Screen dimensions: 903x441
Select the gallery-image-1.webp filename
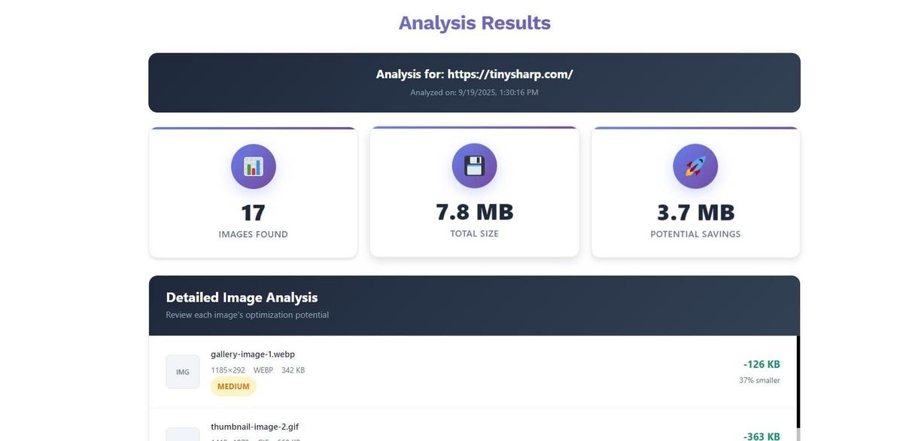tap(253, 353)
